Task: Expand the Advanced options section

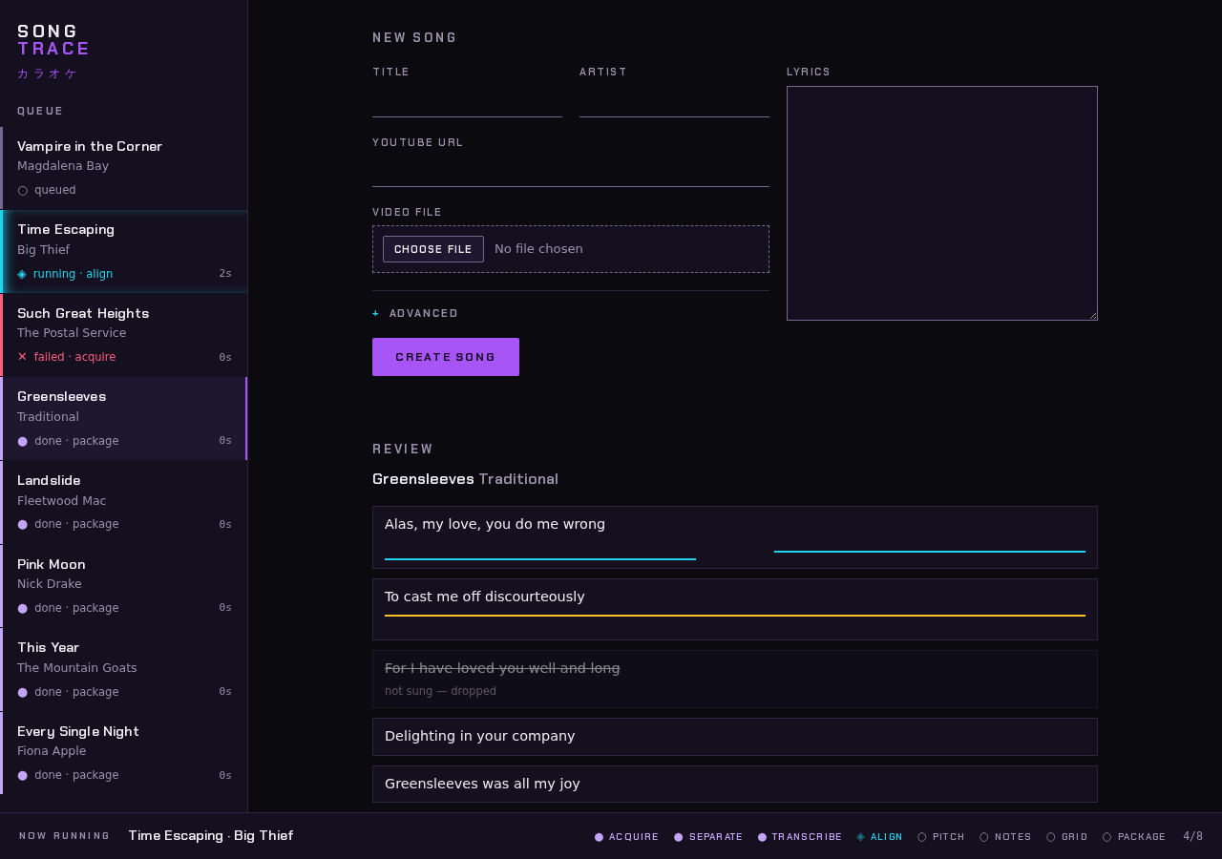Action: pyautogui.click(x=415, y=314)
